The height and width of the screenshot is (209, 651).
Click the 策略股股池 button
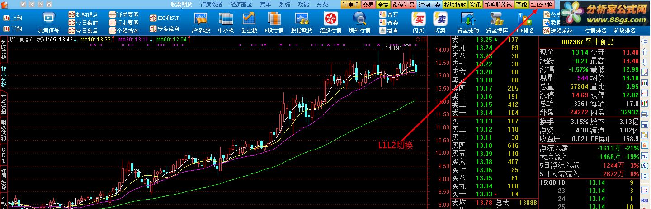499,5
